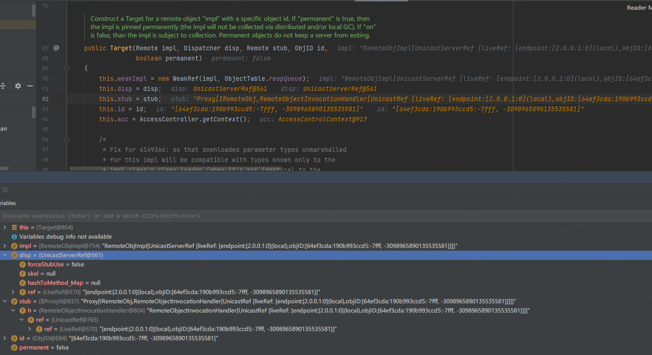Click the thread list icon above Variables
Image resolution: width=652 pixels, height=355 pixels.
[5, 190]
